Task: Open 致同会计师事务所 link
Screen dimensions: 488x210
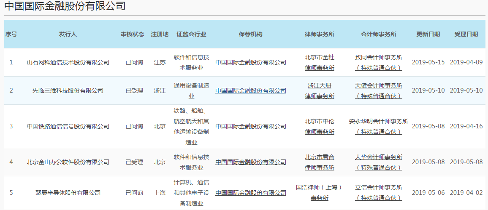Action: tap(378, 62)
